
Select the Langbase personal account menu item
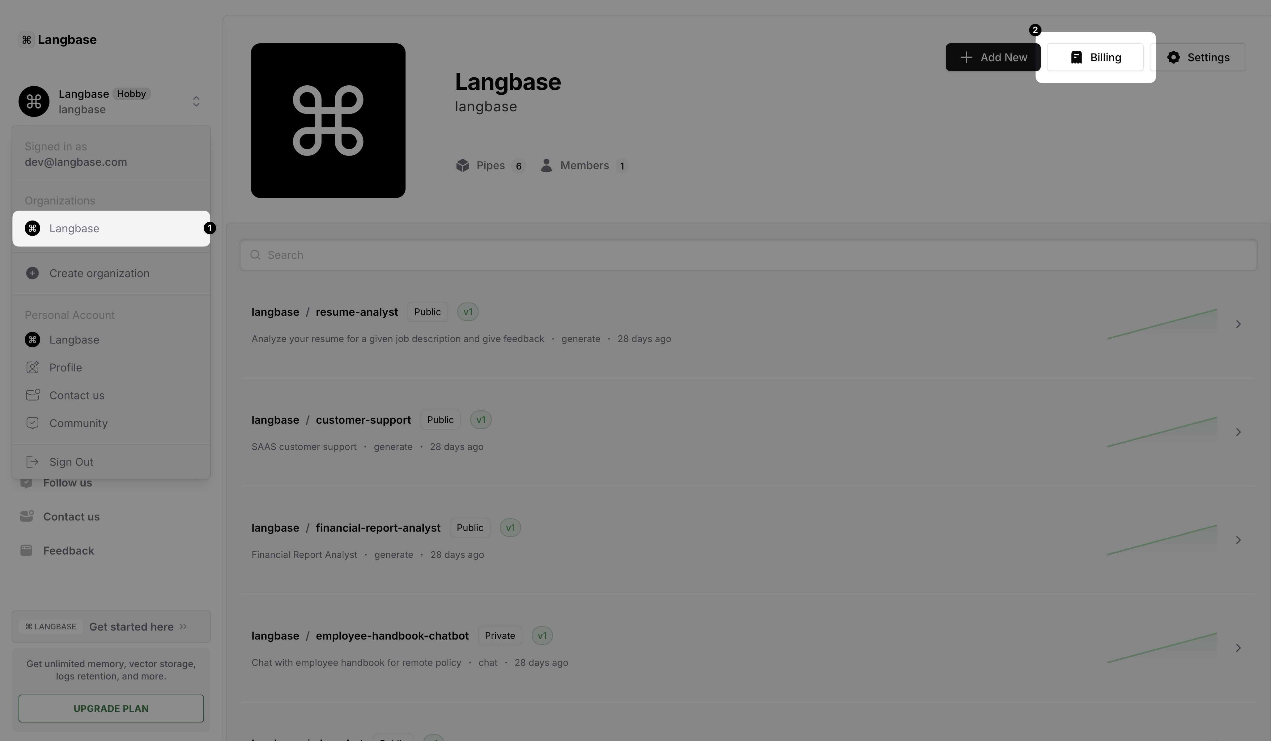pos(74,339)
